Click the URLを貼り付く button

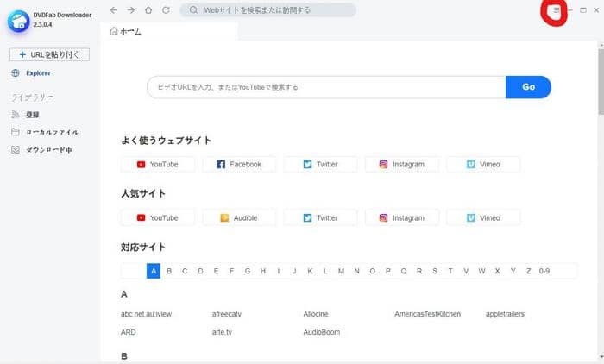[50, 54]
